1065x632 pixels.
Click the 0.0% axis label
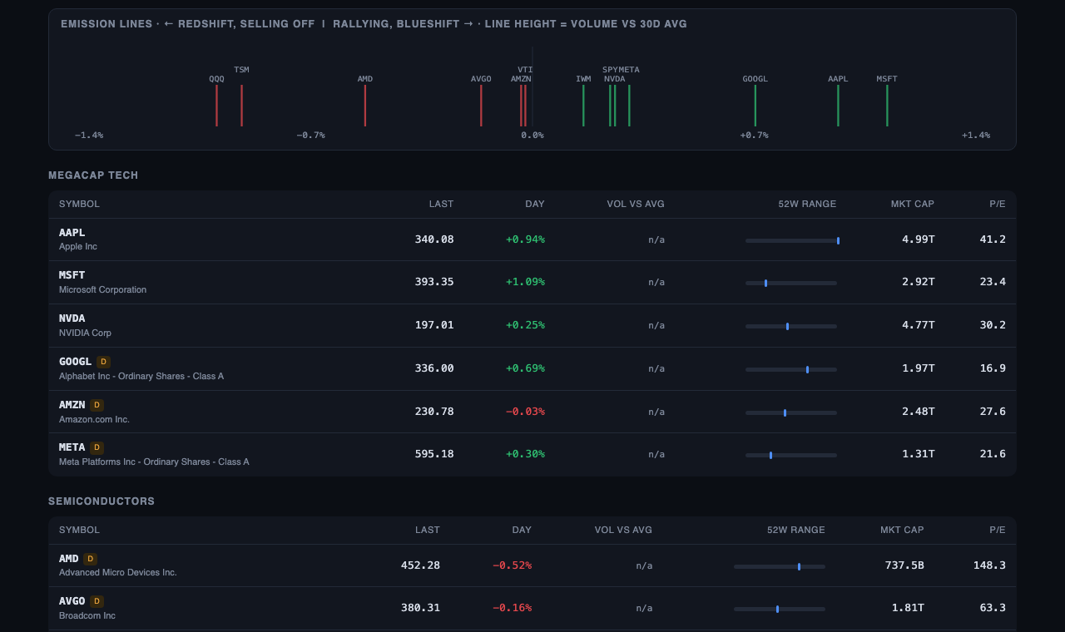click(x=532, y=136)
